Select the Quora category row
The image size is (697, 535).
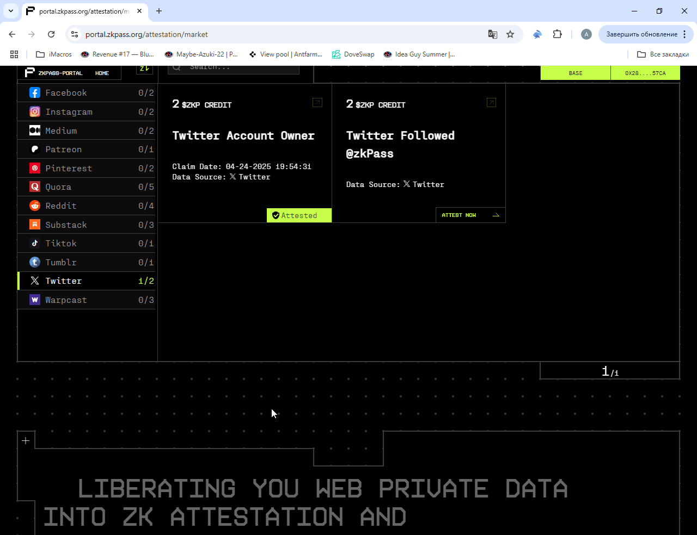pyautogui.click(x=87, y=186)
